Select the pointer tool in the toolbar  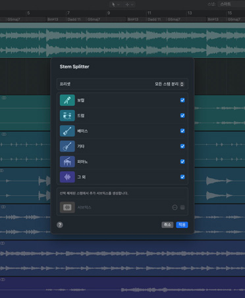(x=113, y=5)
